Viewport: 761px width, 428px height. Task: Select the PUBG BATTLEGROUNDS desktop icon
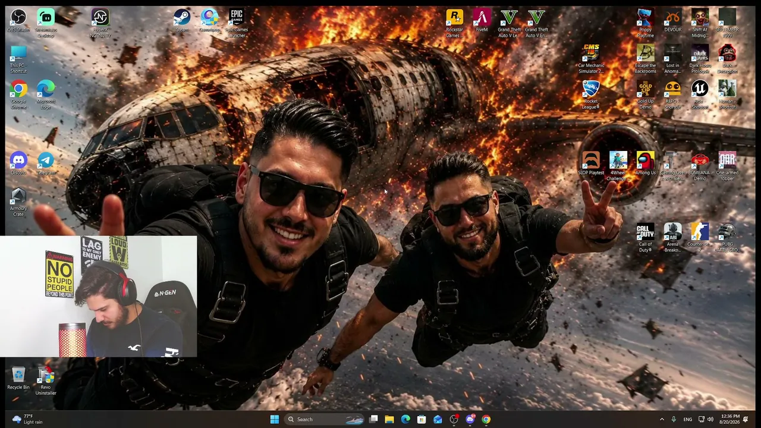click(727, 238)
